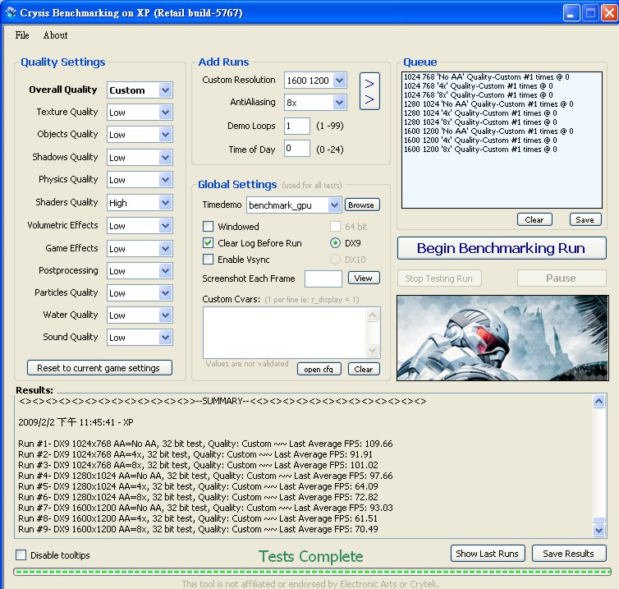Click the Crysis nanosuit artwork image
The height and width of the screenshot is (589, 619).
tap(502, 338)
